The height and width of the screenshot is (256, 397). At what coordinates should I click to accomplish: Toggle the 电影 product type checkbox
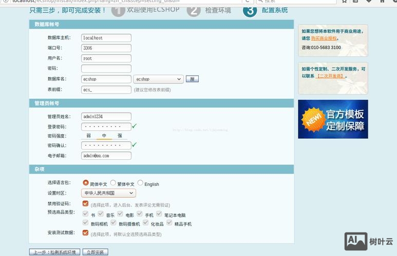pos(120,214)
